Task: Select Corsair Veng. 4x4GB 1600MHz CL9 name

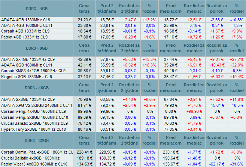Action: [33, 111]
